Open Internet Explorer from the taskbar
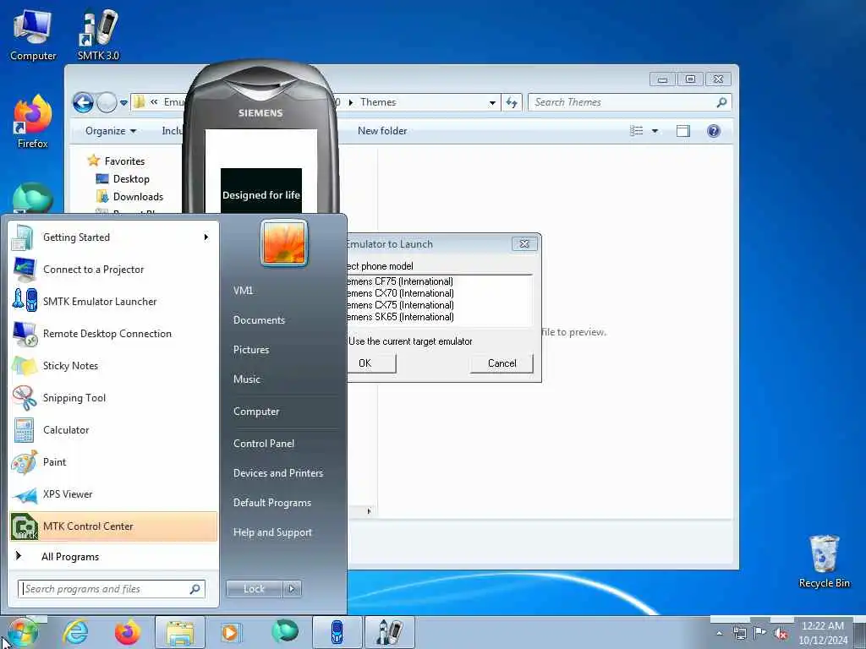The height and width of the screenshot is (649, 866). click(x=74, y=632)
